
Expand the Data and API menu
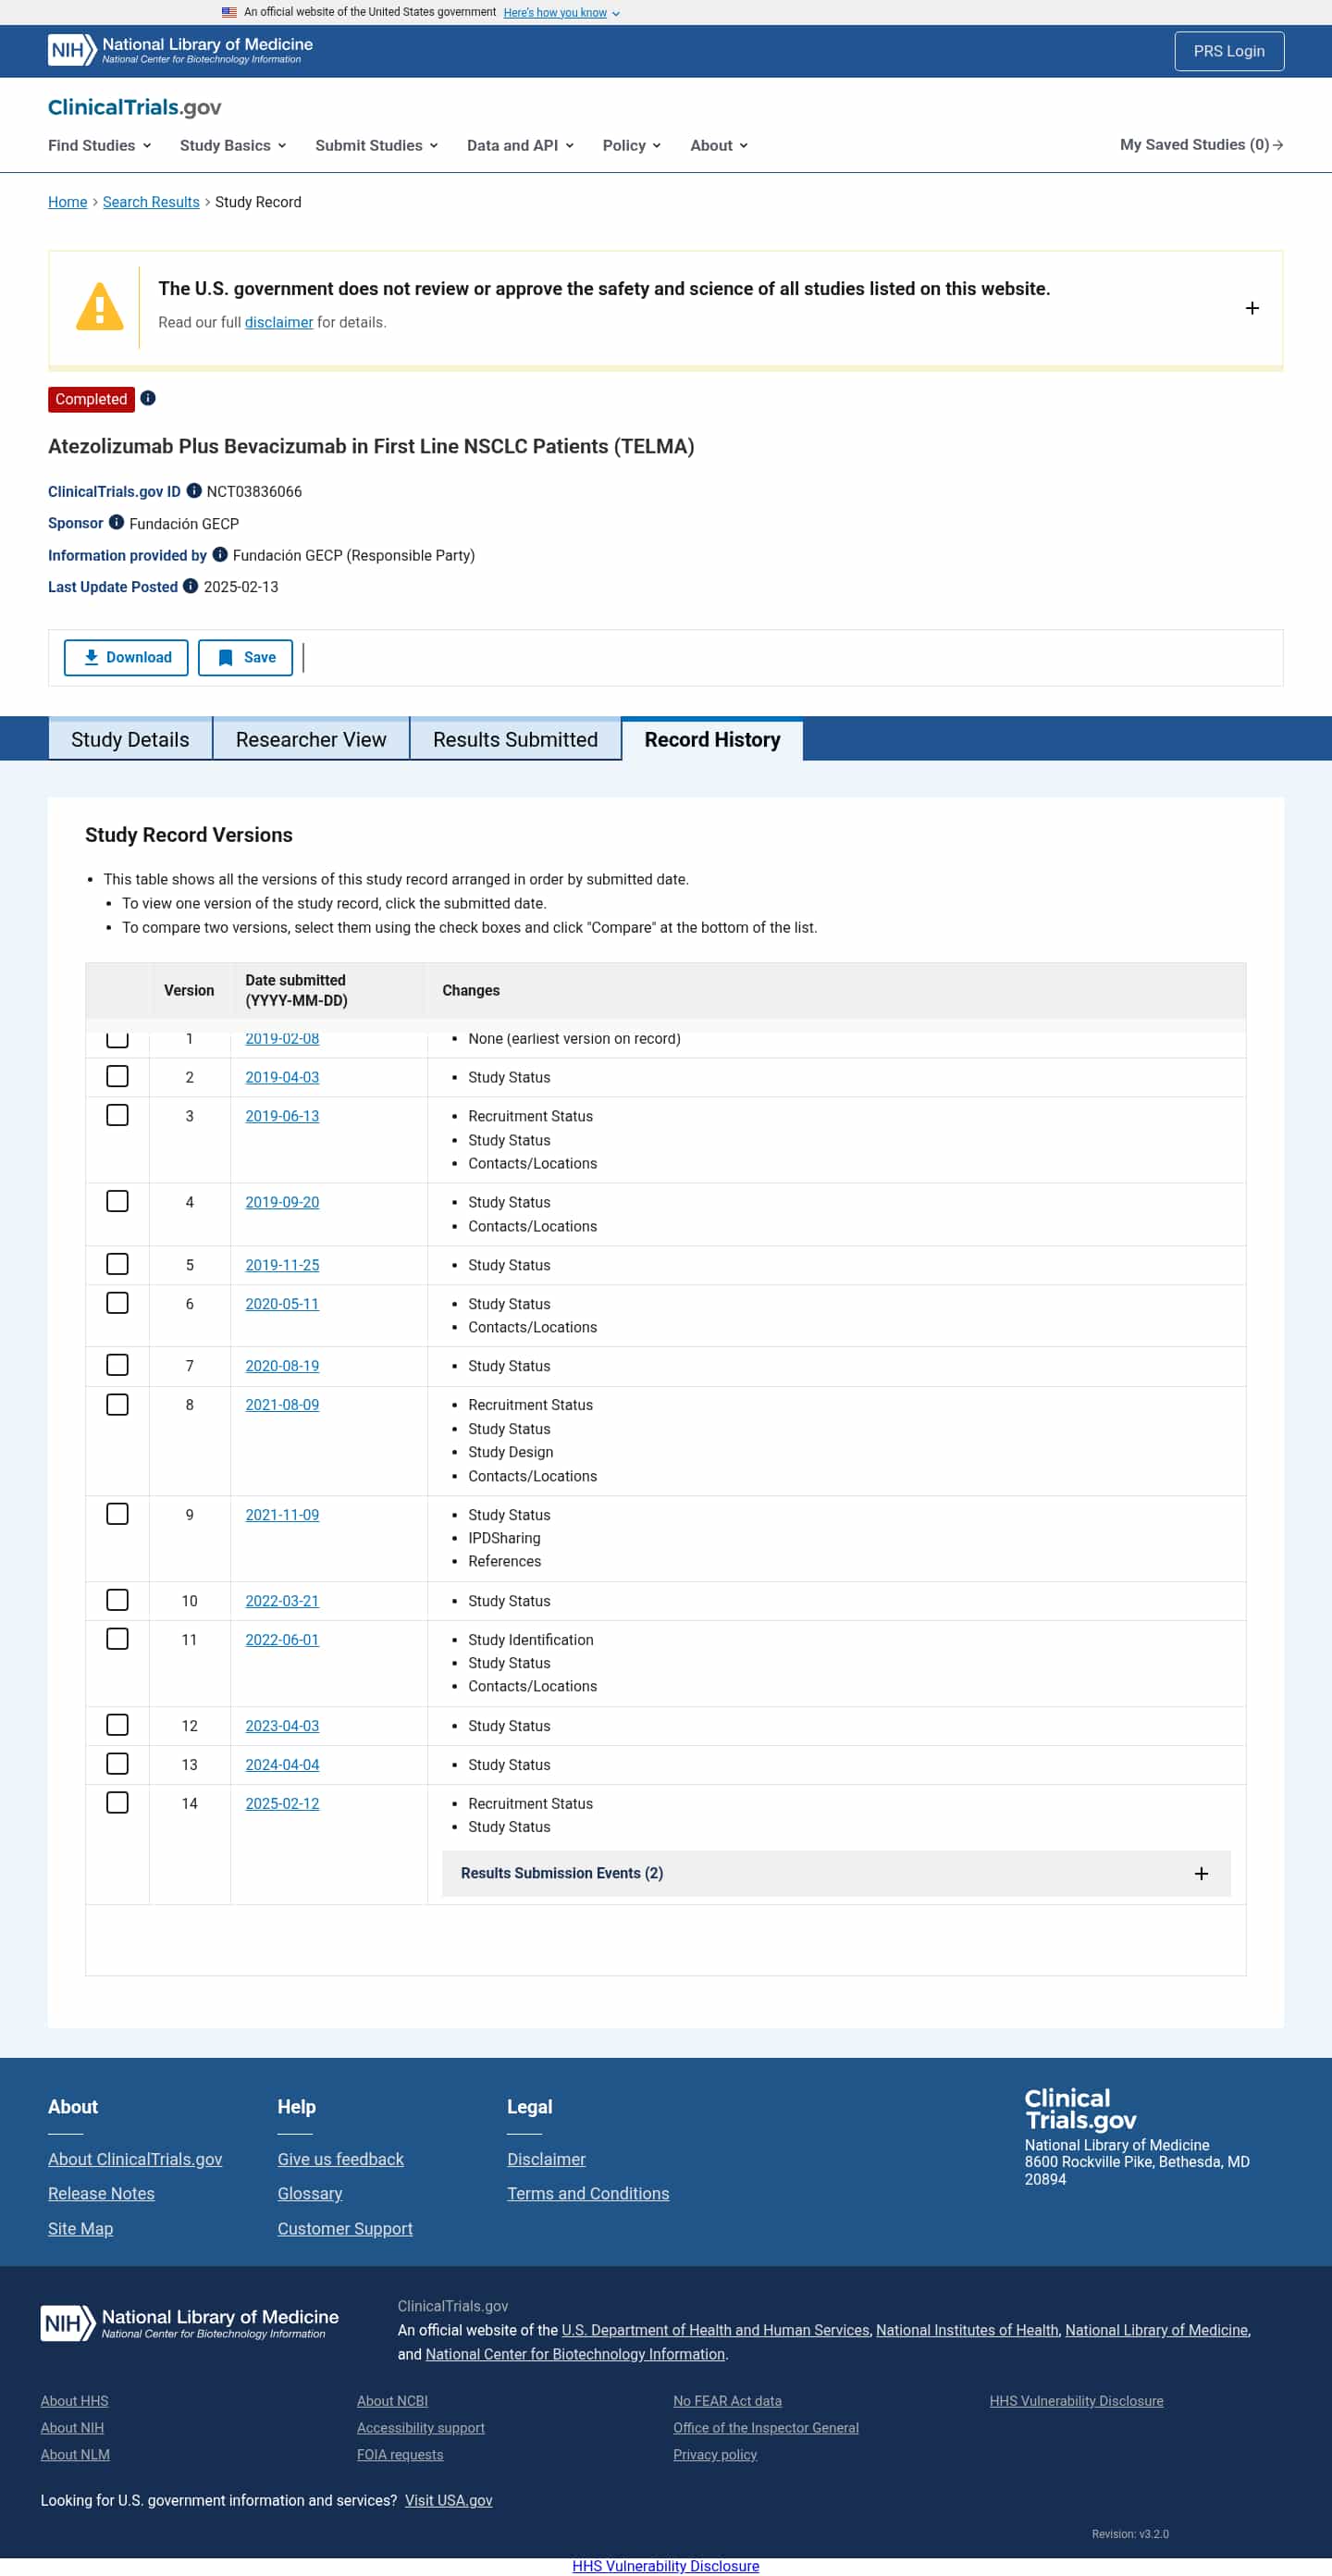(520, 145)
